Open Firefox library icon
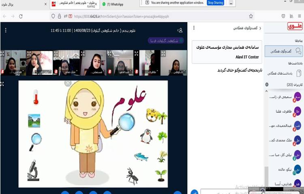The image size is (304, 194). (x=291, y=17)
